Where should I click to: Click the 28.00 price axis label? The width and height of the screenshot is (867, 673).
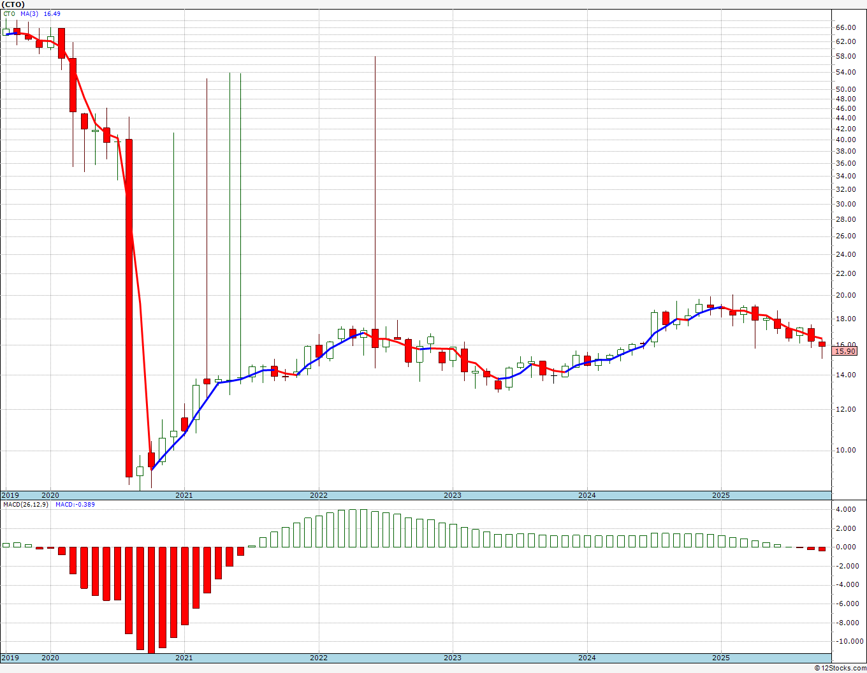pos(845,219)
